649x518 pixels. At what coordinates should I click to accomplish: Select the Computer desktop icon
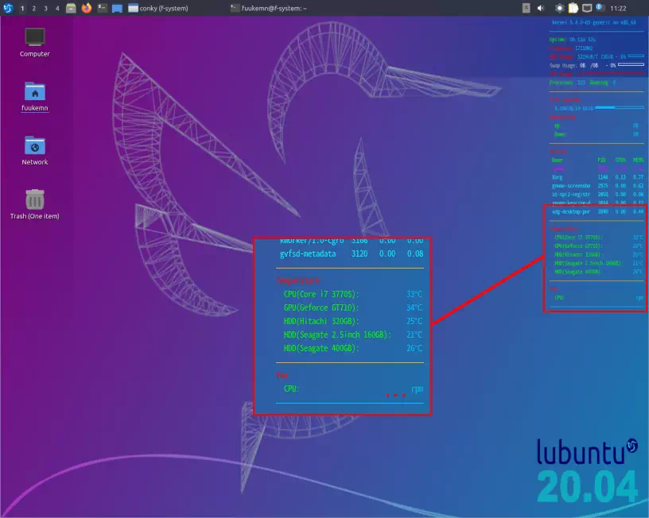35,43
